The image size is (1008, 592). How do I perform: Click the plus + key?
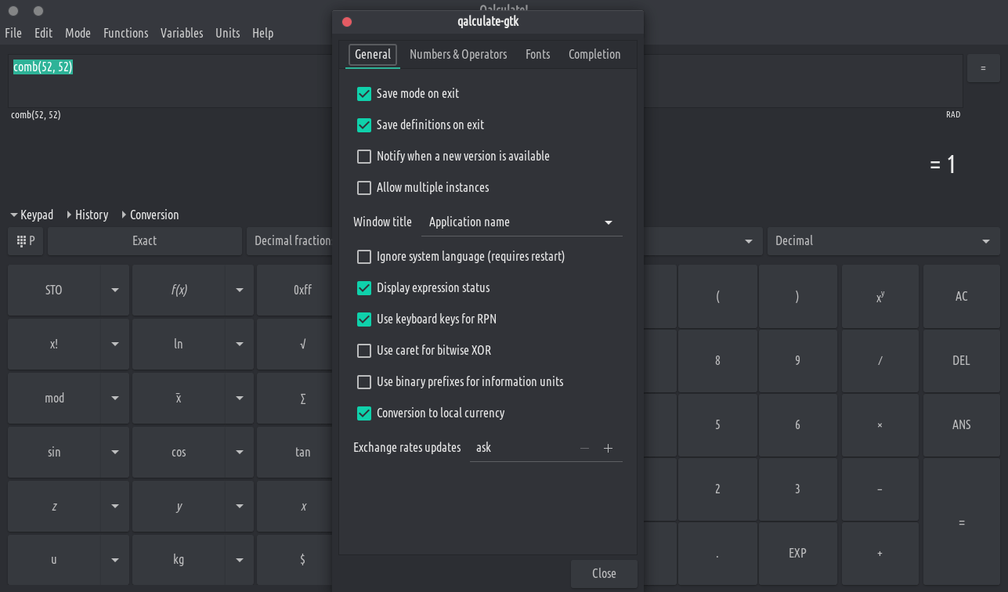880,553
